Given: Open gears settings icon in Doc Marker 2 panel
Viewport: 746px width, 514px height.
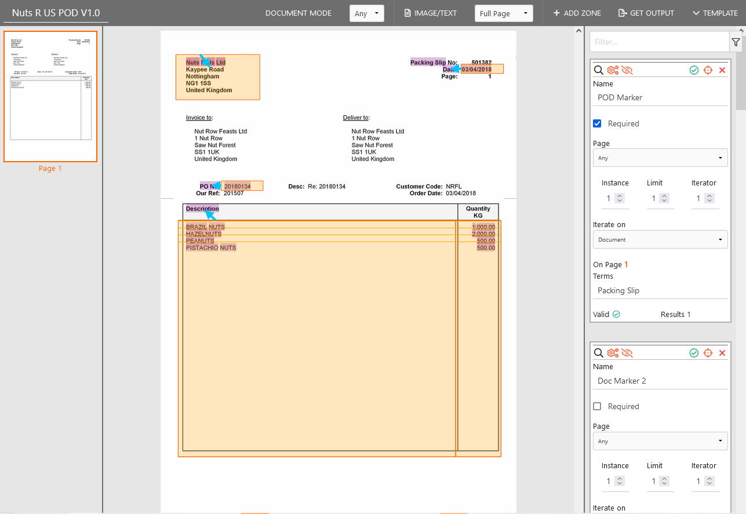Looking at the screenshot, I should click(613, 353).
